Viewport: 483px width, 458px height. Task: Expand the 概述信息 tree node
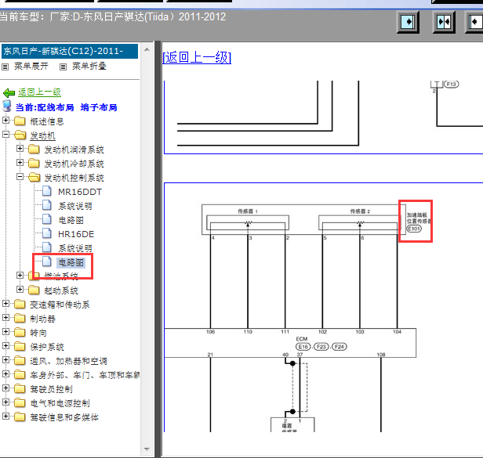5,120
